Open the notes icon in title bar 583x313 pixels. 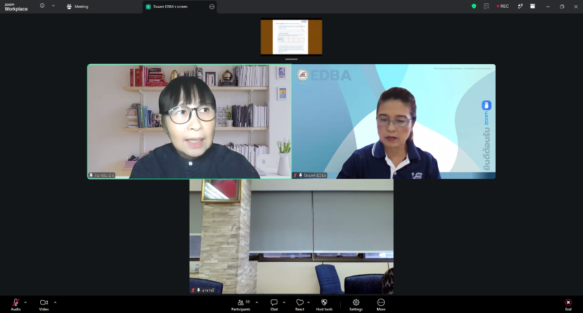point(486,6)
